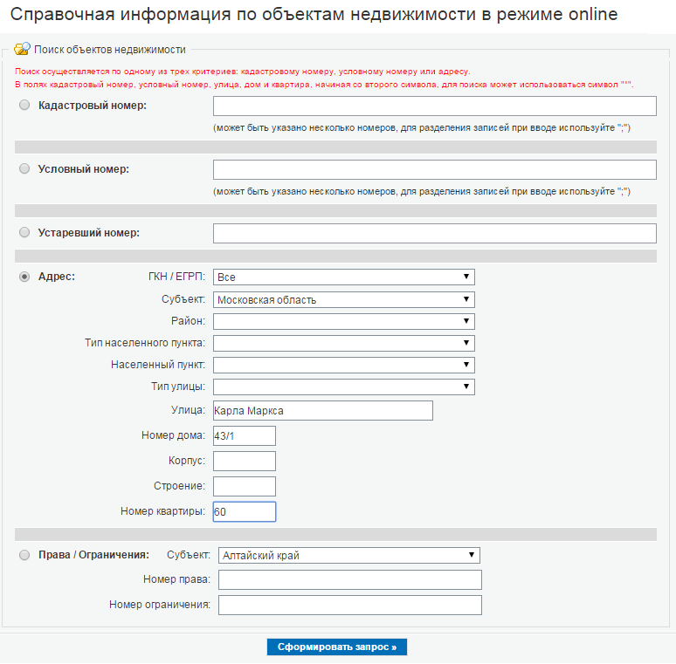
Task: Open the Район dropdown list
Action: [343, 321]
